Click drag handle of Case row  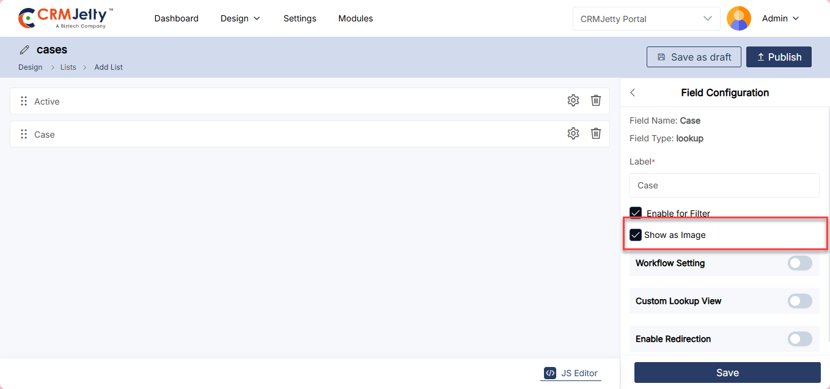(24, 135)
